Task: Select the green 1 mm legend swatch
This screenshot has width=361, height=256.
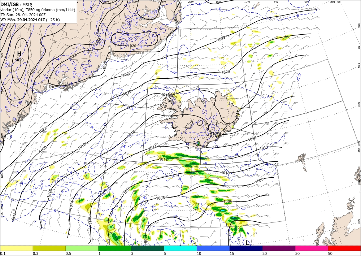Action: point(115,248)
